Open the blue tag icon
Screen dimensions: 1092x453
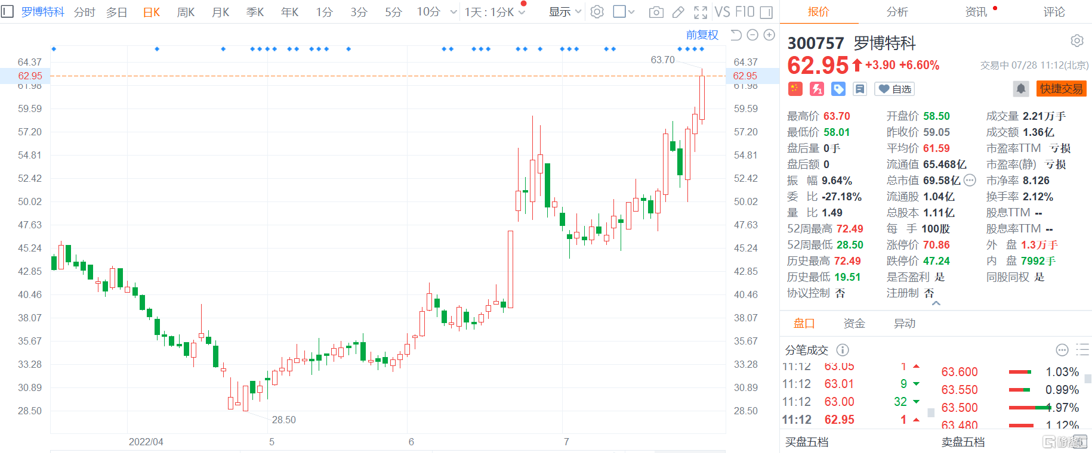(838, 89)
